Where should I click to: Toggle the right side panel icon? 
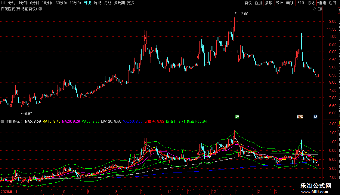tap(320, 9)
